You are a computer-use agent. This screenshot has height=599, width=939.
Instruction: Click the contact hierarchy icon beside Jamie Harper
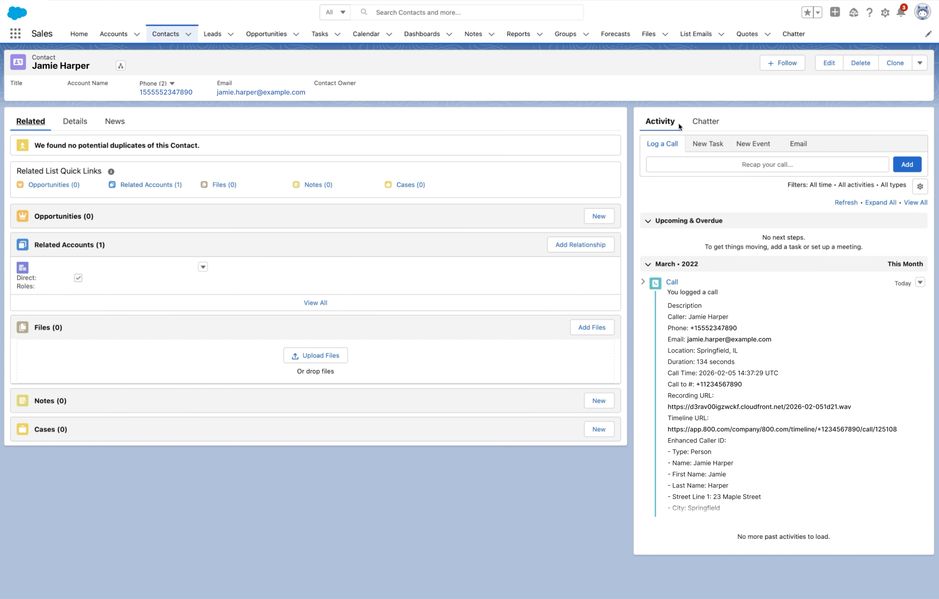[x=121, y=66]
